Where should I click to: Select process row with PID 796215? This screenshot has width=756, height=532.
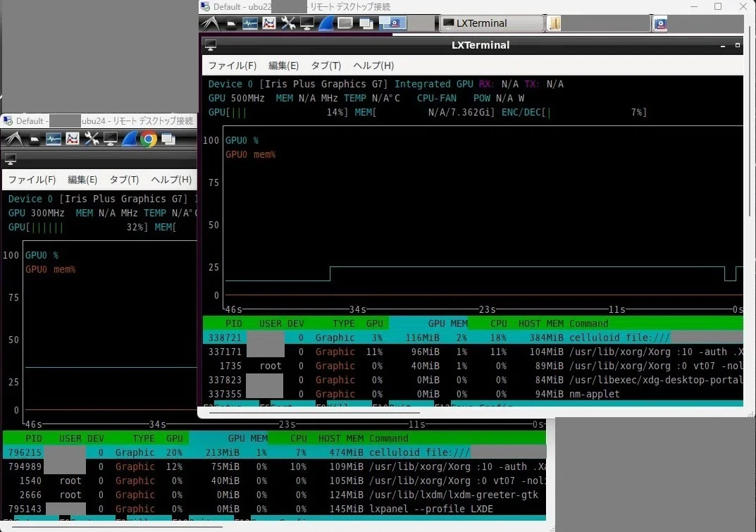click(x=274, y=452)
